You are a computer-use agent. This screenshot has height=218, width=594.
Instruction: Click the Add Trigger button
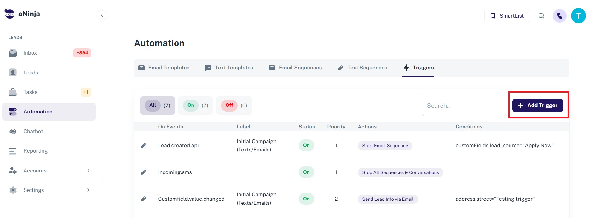pyautogui.click(x=538, y=106)
